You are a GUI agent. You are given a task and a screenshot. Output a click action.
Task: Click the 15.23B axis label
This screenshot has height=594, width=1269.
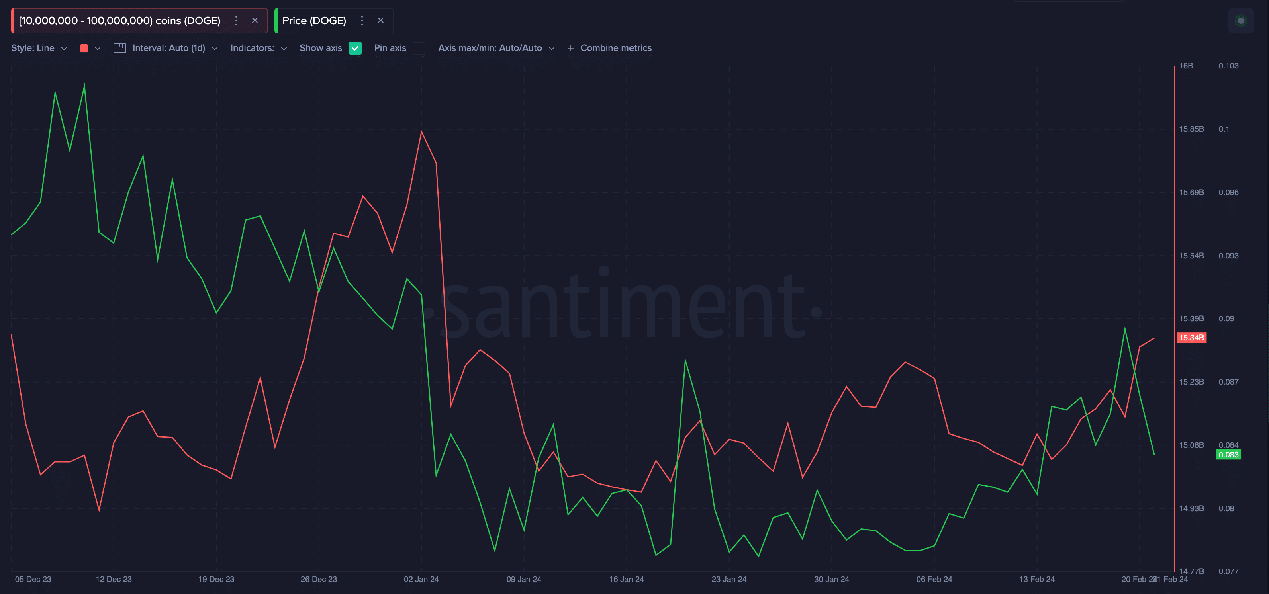point(1191,382)
